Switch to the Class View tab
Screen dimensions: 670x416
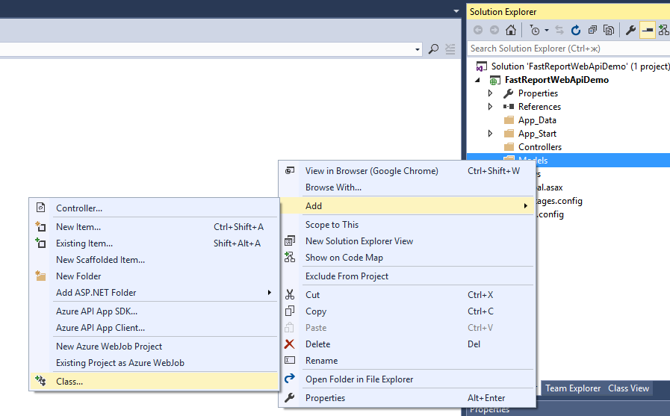tap(629, 388)
